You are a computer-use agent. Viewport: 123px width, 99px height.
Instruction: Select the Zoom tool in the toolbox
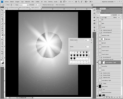coord(2,58)
